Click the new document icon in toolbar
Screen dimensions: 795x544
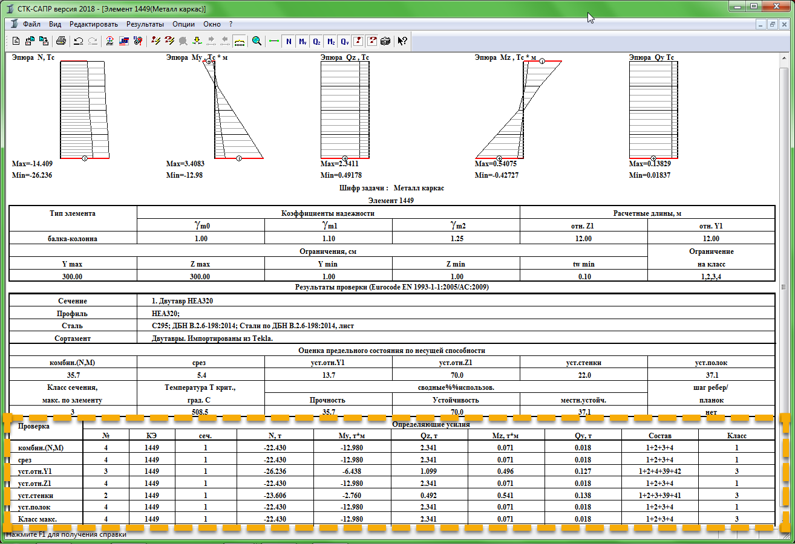click(x=16, y=41)
